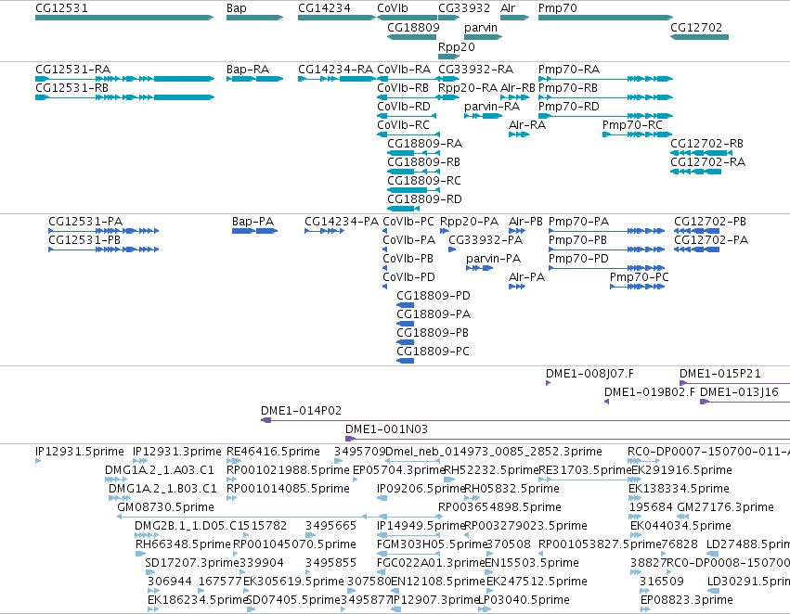Click protein CG12531-PA
The width and height of the screenshot is (790, 614).
click(104, 231)
